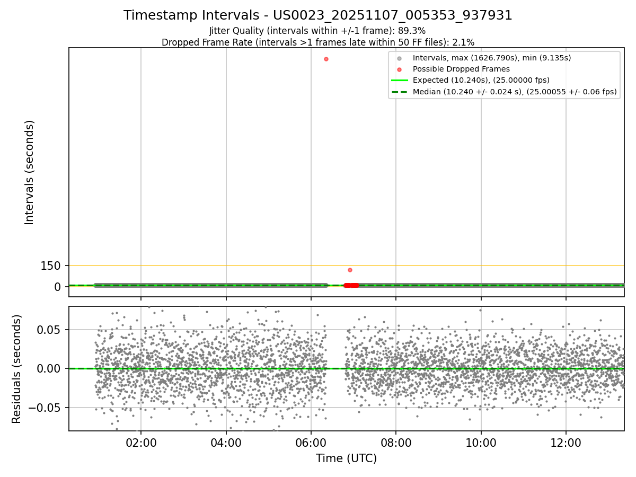This screenshot has height=477, width=636.
Task: Click the dashed green Median legend line
Action: (399, 92)
